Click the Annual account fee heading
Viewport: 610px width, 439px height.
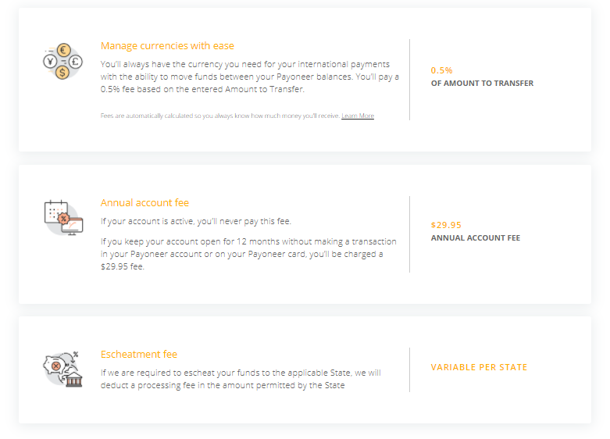[x=144, y=203]
